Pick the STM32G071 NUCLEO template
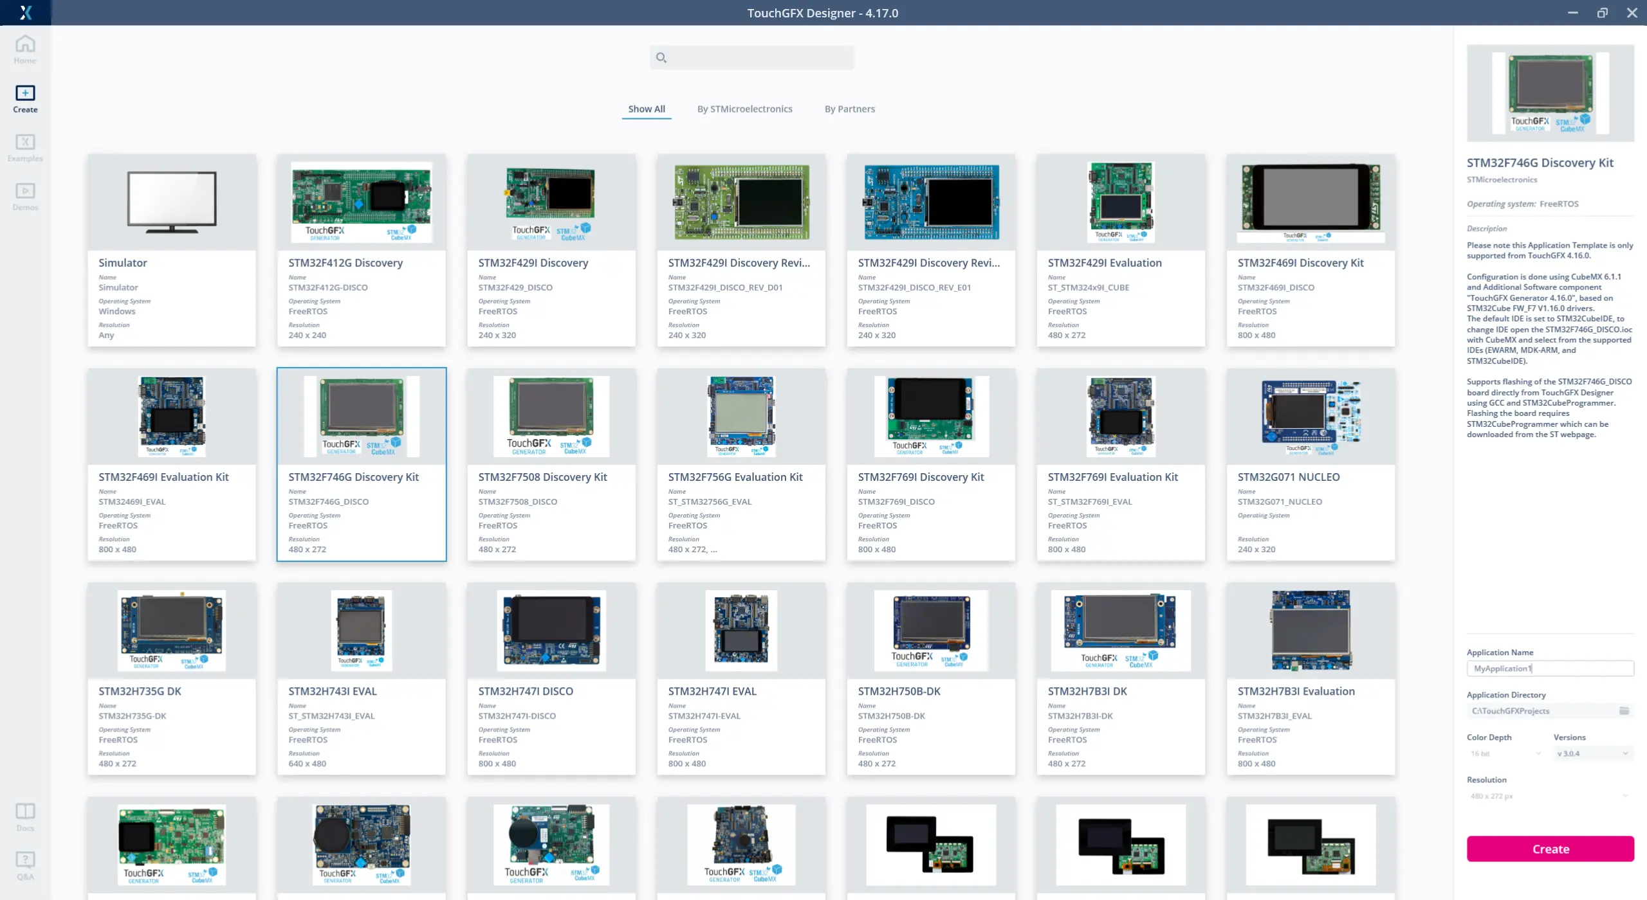Viewport: 1647px width, 900px height. pos(1311,464)
